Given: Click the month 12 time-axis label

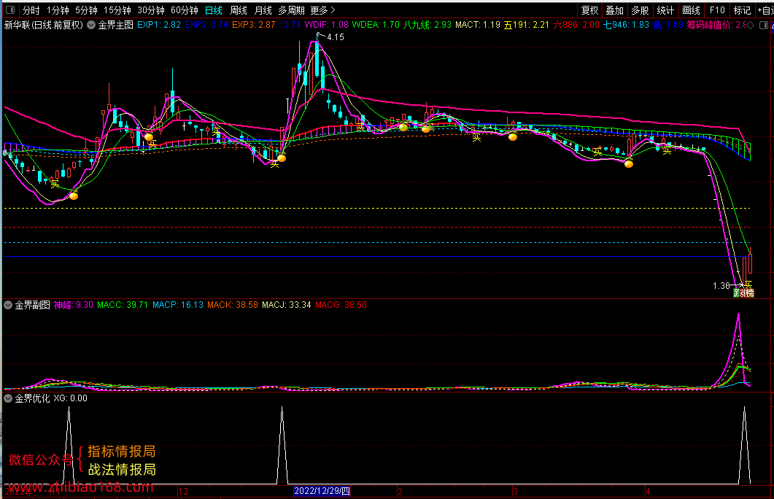Looking at the screenshot, I should tap(182, 492).
